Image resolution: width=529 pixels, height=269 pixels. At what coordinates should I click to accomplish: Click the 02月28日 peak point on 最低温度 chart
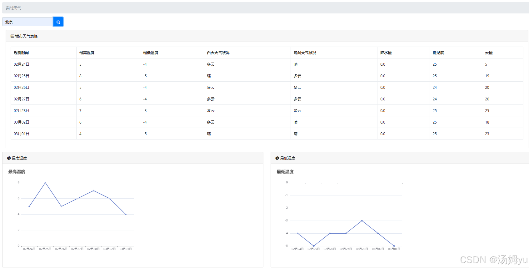[362, 221]
